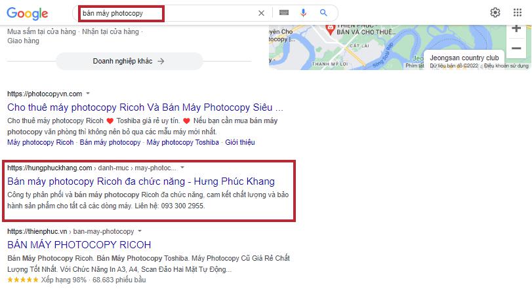Click the Doanh nghiệp khác button
This screenshot has height=300, width=532.
[x=129, y=62]
